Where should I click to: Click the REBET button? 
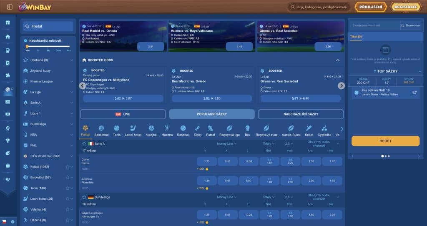[385, 141]
